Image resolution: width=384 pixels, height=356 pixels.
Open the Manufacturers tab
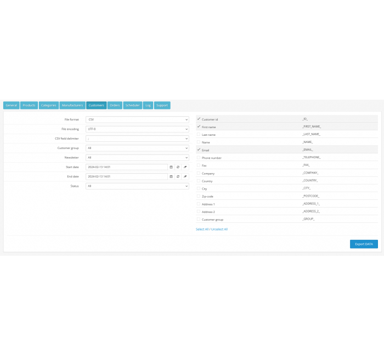[72, 105]
